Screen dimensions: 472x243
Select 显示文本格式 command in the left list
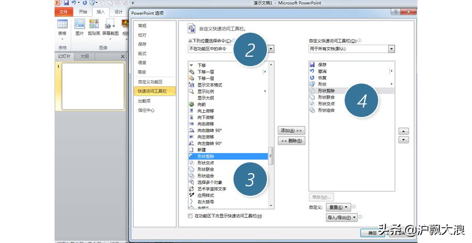(x=228, y=85)
